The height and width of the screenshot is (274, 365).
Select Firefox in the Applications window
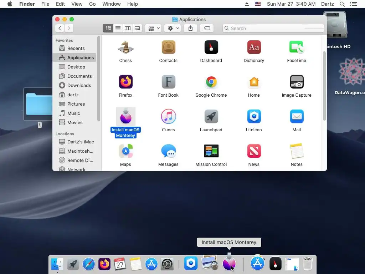(x=125, y=82)
